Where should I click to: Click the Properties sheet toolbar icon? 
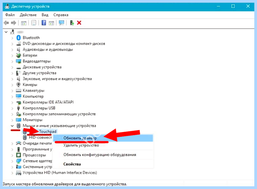point(34,23)
